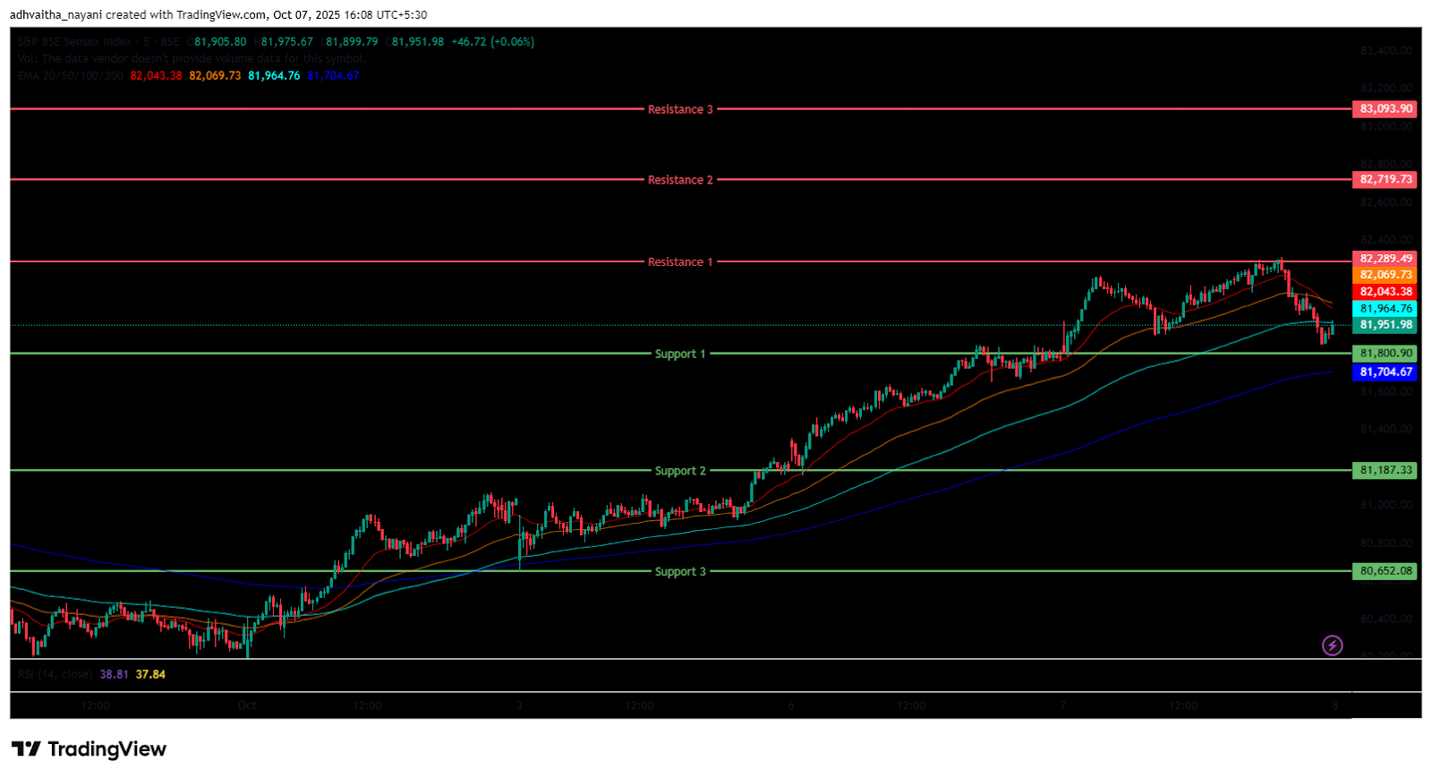Screen dimensions: 1432x778
Task: Click the purple lightning bolt icon
Action: coord(1332,645)
